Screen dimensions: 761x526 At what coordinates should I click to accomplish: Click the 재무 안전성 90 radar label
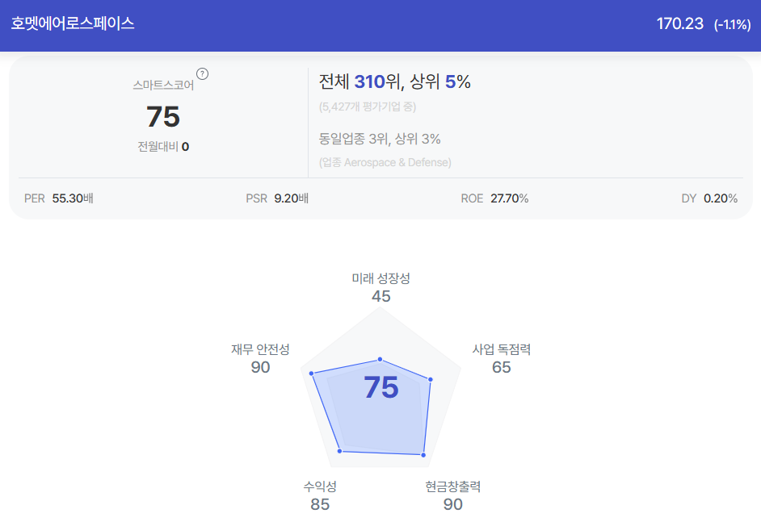(x=260, y=359)
